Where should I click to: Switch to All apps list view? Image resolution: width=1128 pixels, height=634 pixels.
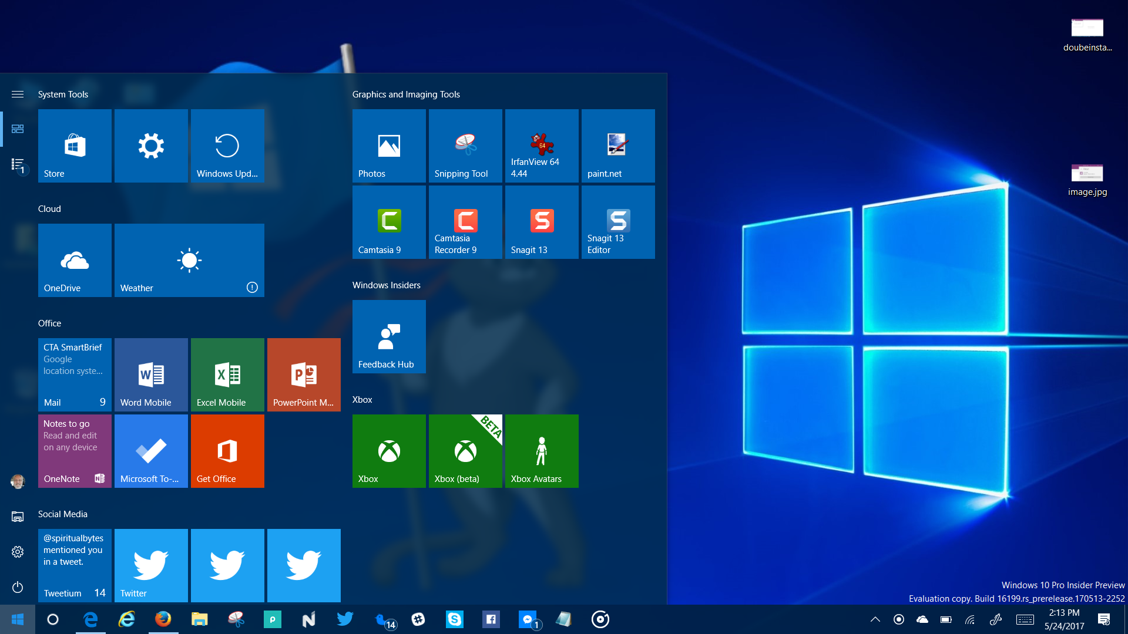[x=18, y=165]
